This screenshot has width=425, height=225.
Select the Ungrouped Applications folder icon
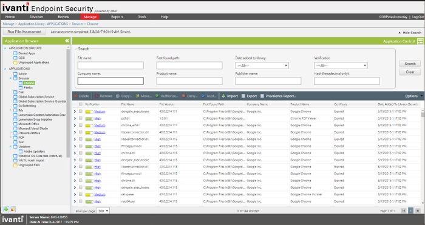click(15, 62)
